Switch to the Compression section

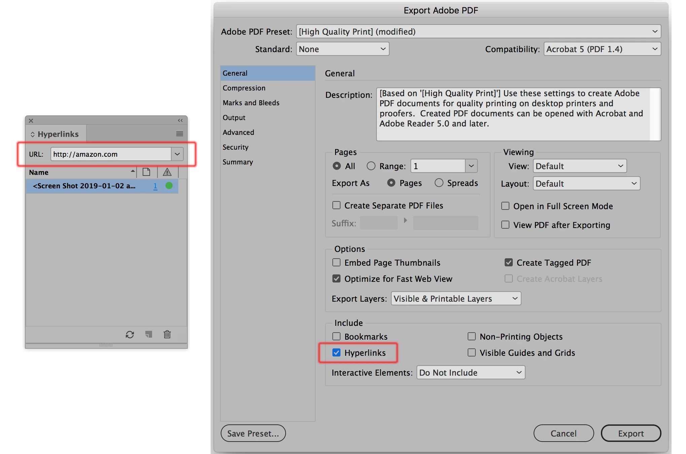click(244, 88)
